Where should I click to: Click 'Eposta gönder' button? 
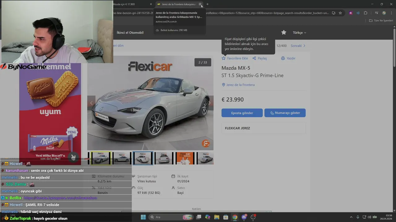242,113
